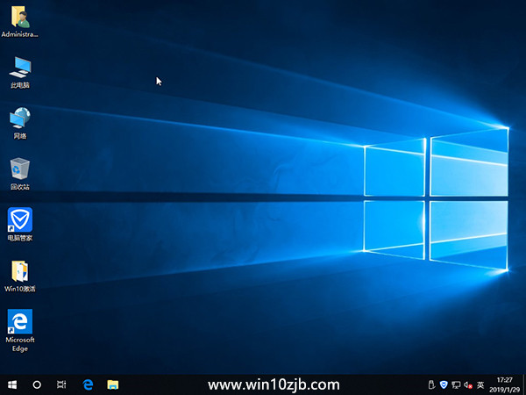Select the 回收站 Recycle Bin icon
Image resolution: width=526 pixels, height=395 pixels.
20,174
